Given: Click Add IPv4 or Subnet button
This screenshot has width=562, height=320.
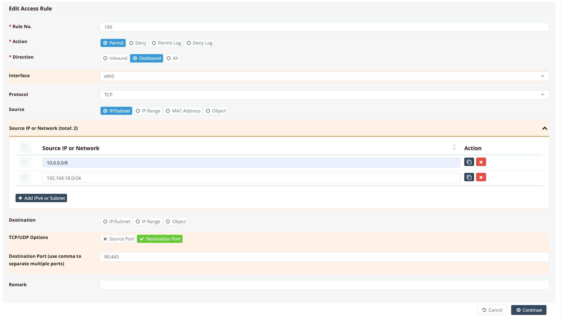Looking at the screenshot, I should [x=41, y=198].
